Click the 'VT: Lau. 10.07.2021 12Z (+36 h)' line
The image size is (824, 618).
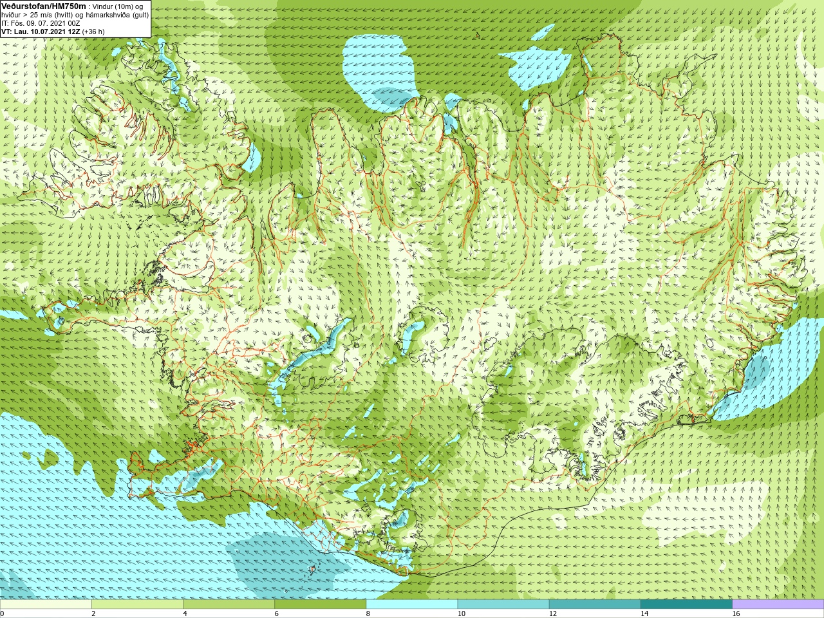point(53,32)
